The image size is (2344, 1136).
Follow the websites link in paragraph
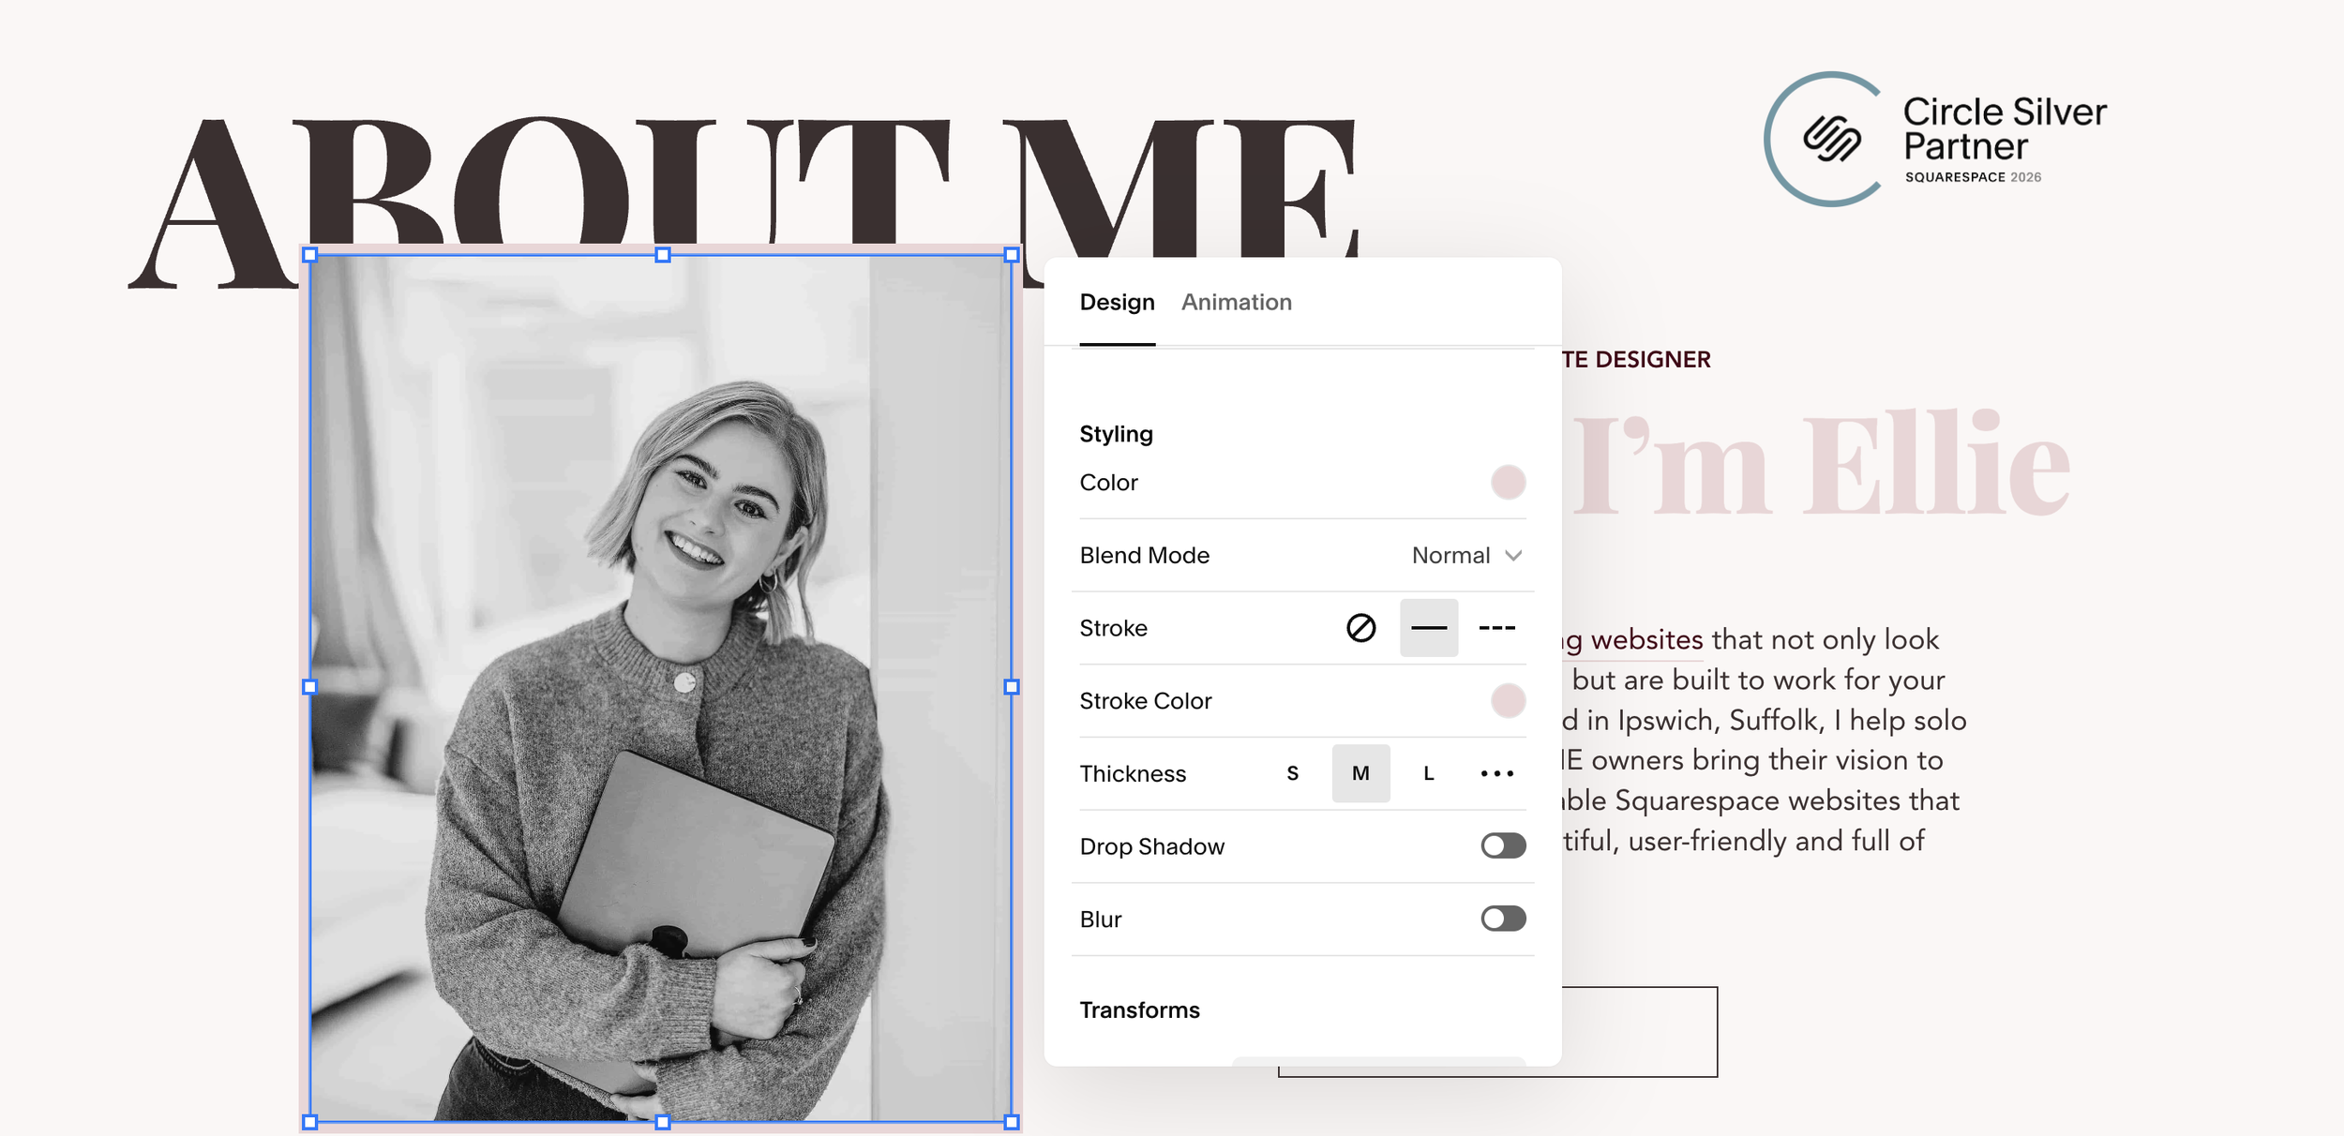[x=1645, y=640]
